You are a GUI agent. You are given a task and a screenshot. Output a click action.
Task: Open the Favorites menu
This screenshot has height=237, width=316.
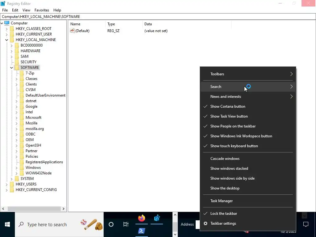42,10
